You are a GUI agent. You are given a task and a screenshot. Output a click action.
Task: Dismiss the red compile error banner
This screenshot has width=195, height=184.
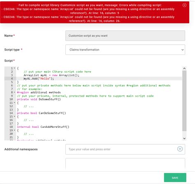(184, 5)
